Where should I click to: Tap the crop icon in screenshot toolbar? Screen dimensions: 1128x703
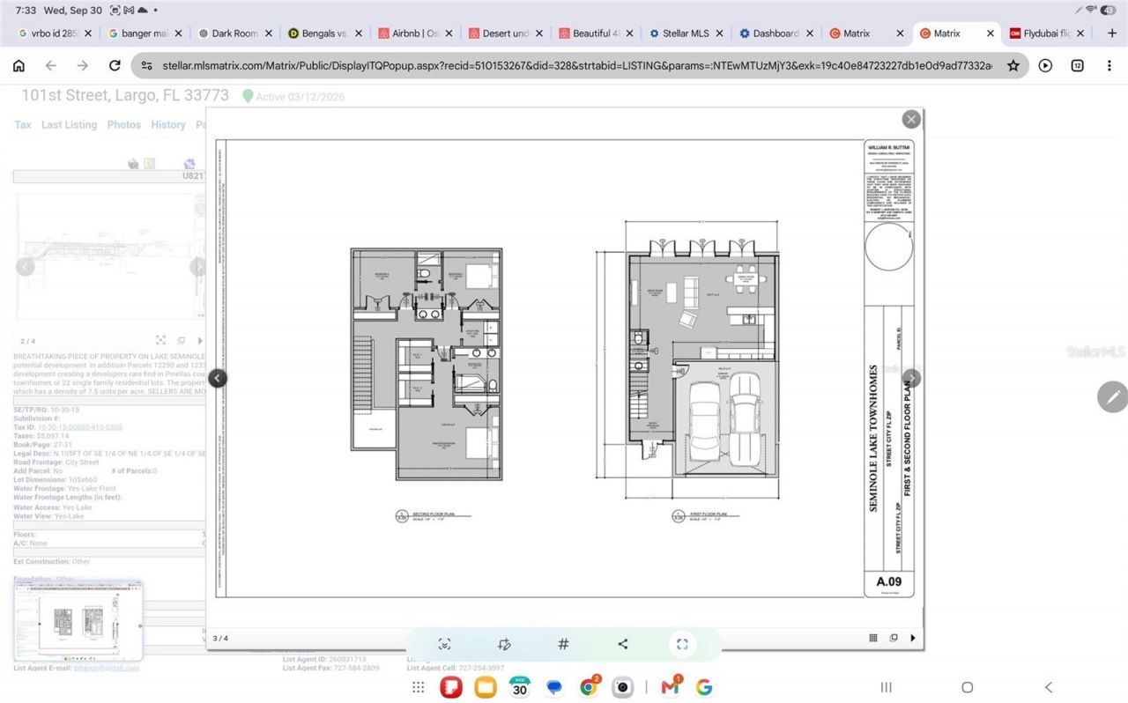[x=504, y=644]
